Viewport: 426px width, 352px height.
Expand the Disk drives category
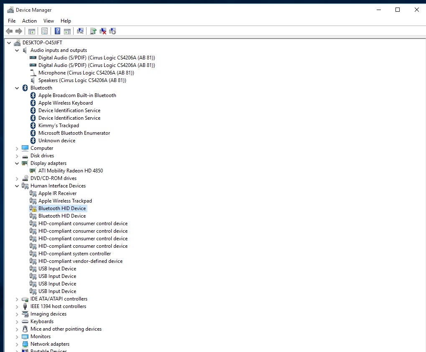point(17,156)
